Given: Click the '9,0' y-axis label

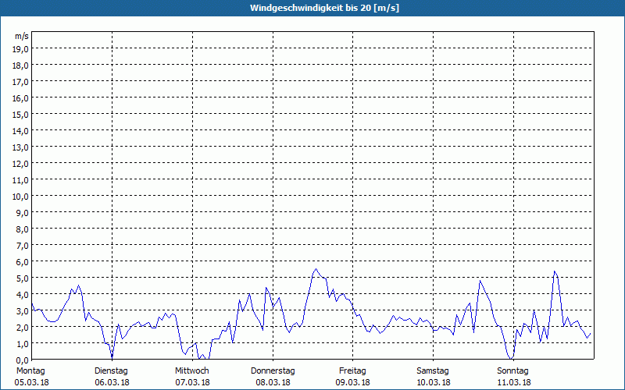Looking at the screenshot, I should (x=23, y=213).
